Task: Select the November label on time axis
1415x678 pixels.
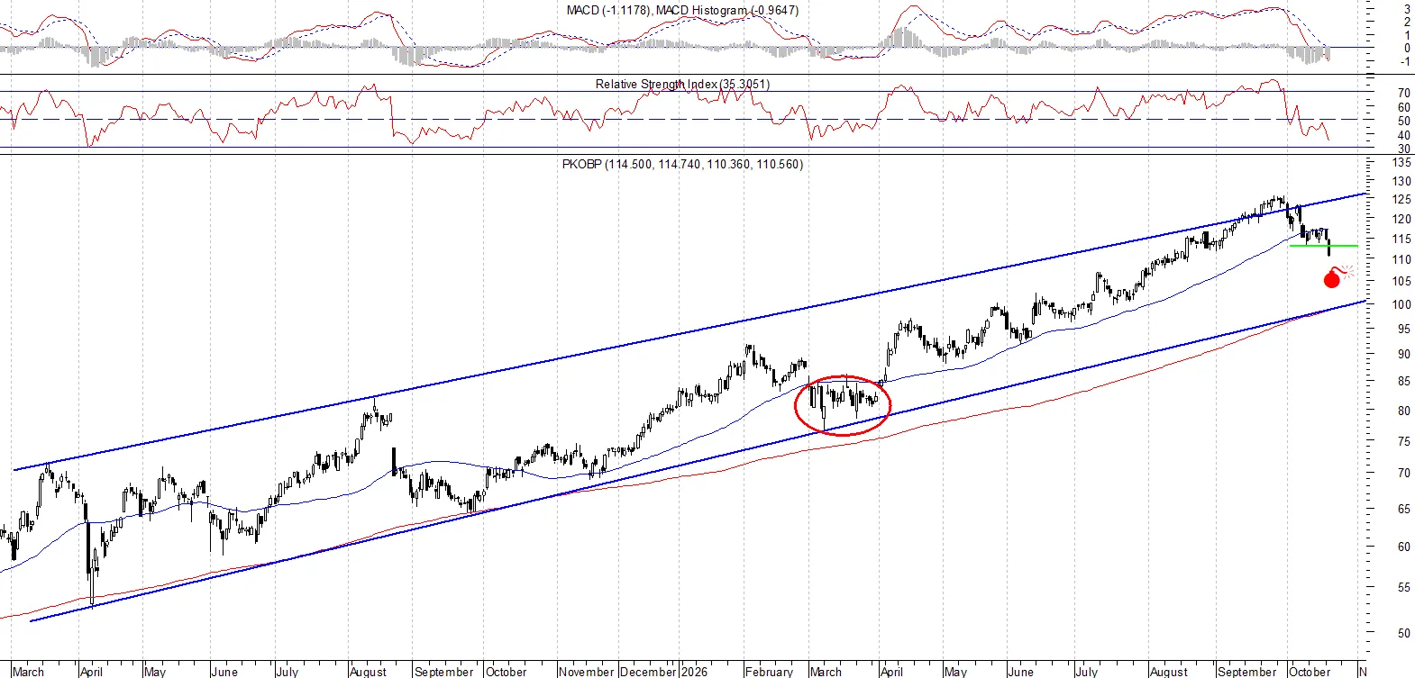Action: pyautogui.click(x=587, y=672)
